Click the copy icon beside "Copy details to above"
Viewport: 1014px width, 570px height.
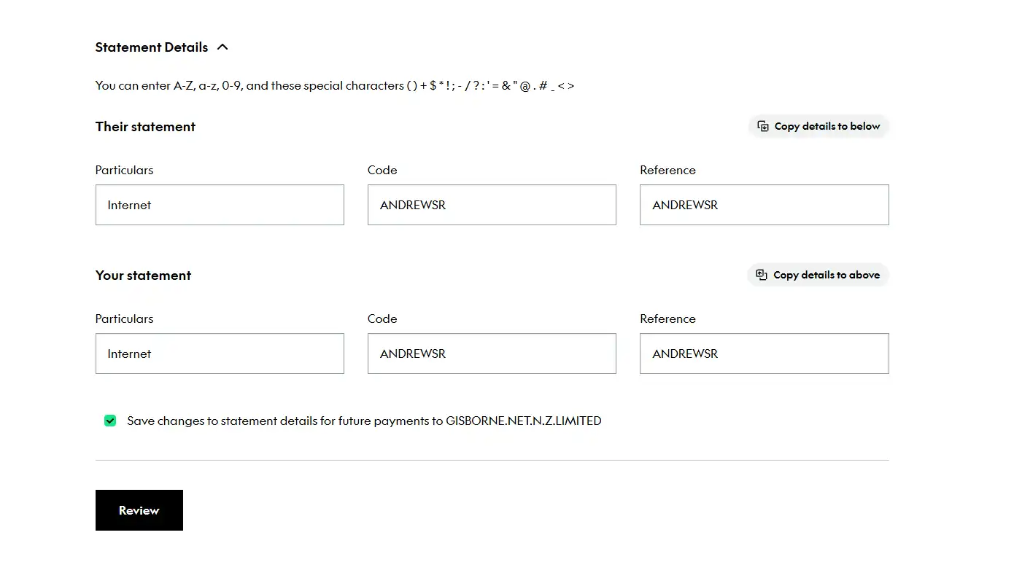(762, 275)
